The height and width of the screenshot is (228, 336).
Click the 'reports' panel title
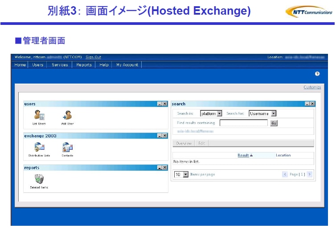[32, 168]
